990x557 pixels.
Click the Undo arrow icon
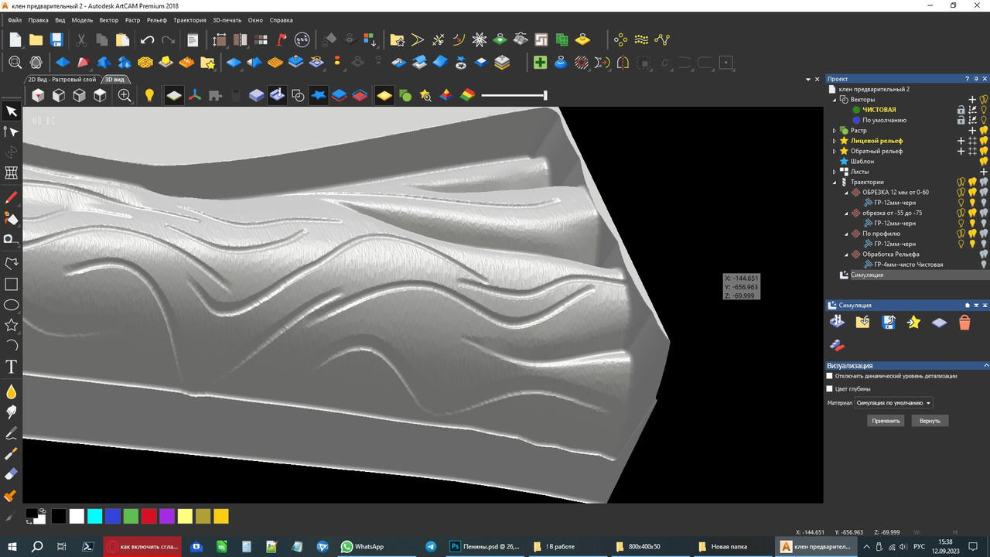pyautogui.click(x=147, y=39)
